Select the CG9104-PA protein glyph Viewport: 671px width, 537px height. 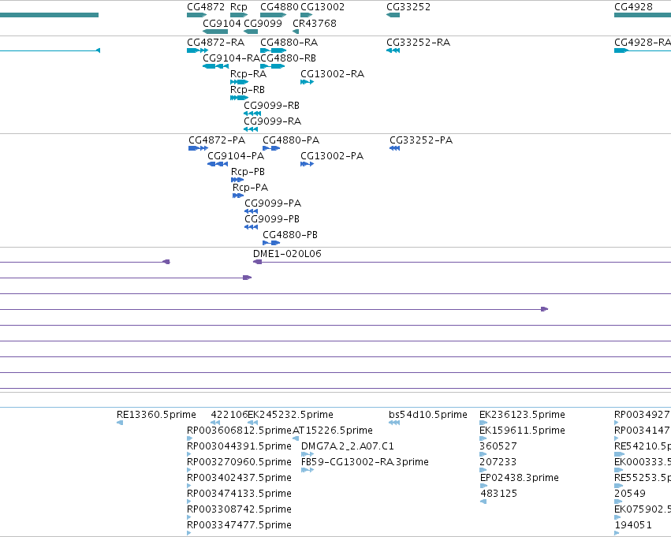pos(218,164)
